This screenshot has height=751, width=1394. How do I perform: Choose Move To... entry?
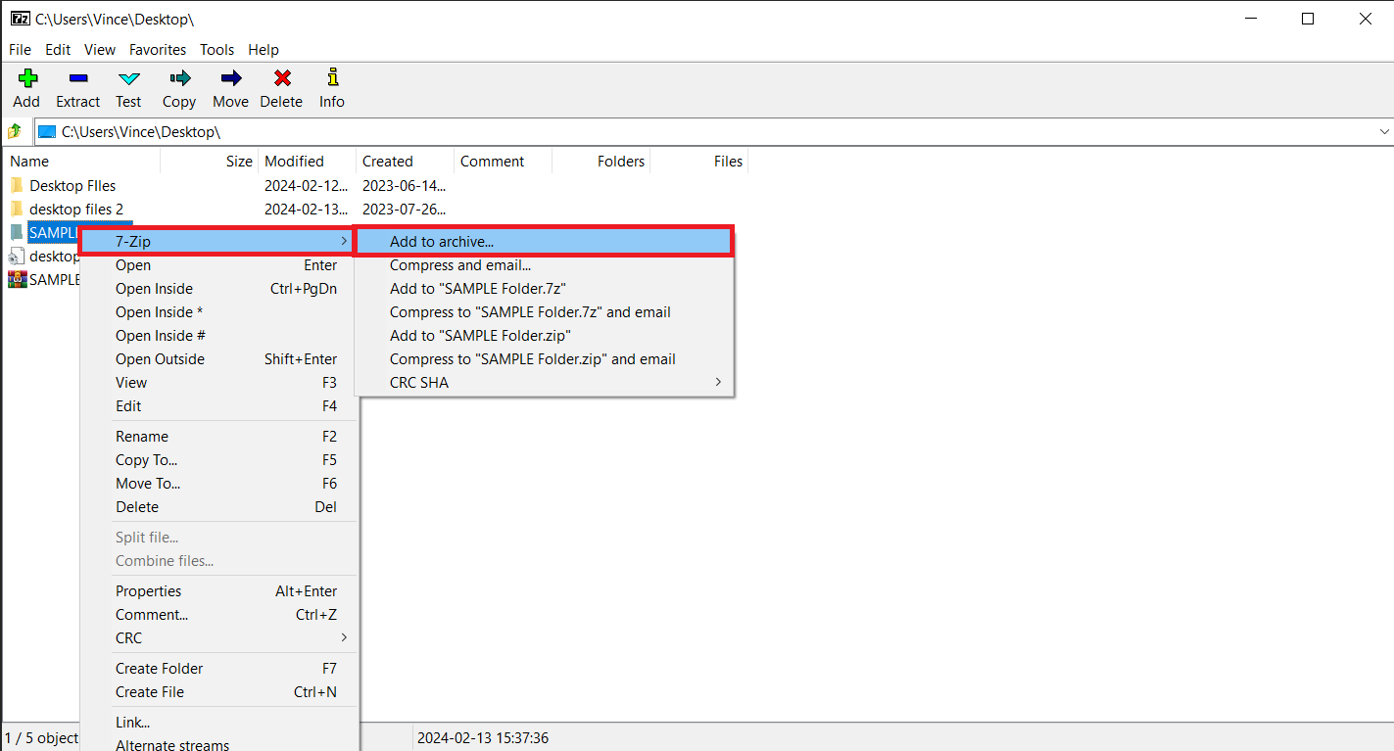point(219,484)
